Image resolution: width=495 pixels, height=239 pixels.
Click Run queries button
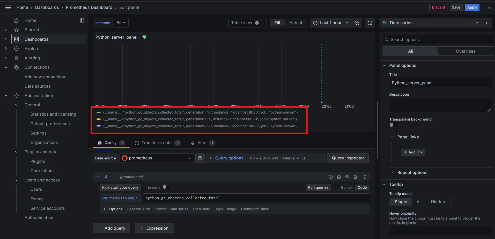coord(318,187)
